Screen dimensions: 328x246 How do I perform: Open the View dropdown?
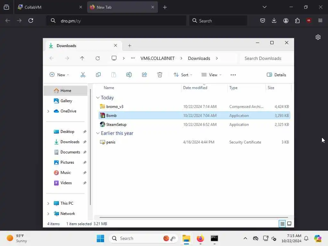pos(211,75)
